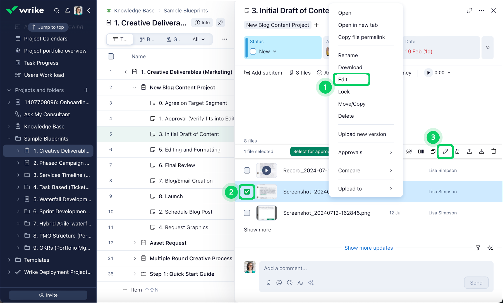The height and width of the screenshot is (303, 503).
Task: Click Show more under the file list
Action: coord(257,230)
